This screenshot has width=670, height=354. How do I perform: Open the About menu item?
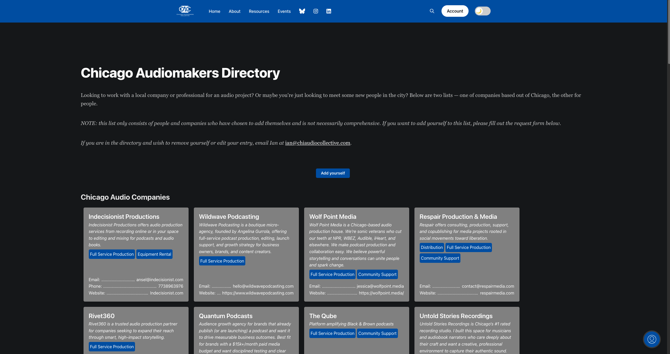pos(235,11)
